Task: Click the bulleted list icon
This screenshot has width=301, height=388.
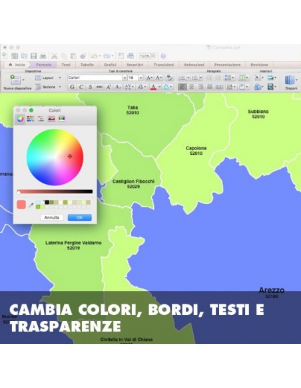Action: point(182,78)
